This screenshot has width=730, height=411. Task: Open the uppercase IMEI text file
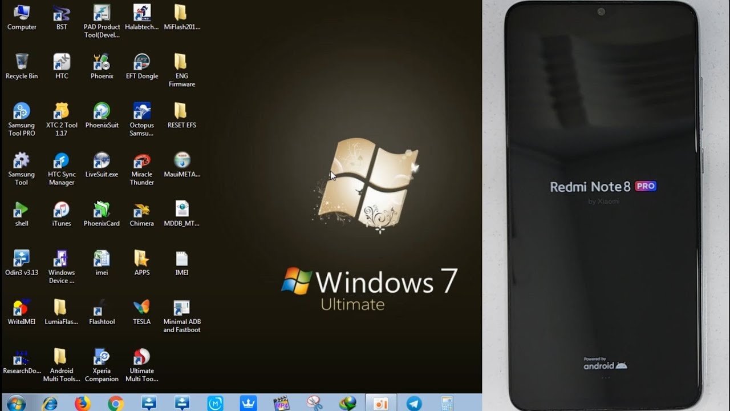(x=181, y=263)
